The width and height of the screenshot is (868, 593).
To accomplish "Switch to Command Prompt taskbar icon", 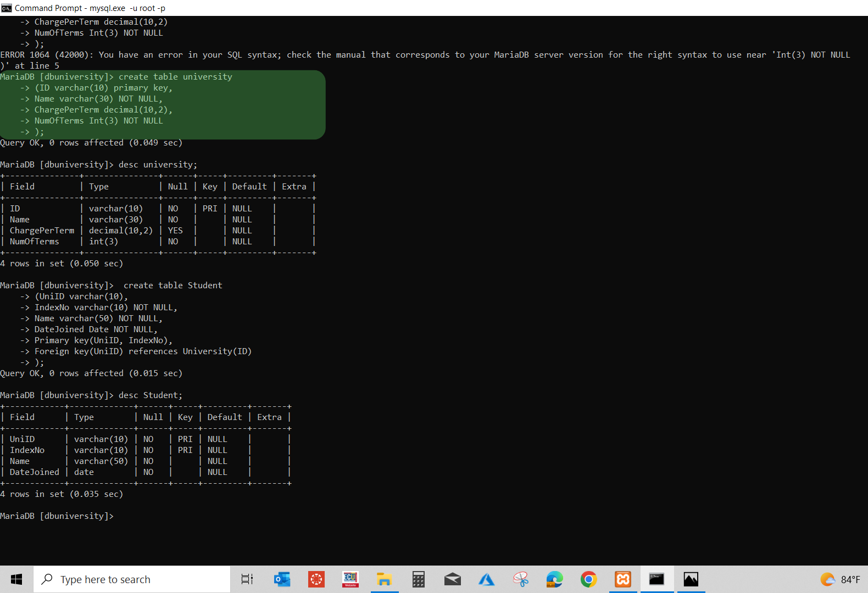I will point(657,579).
